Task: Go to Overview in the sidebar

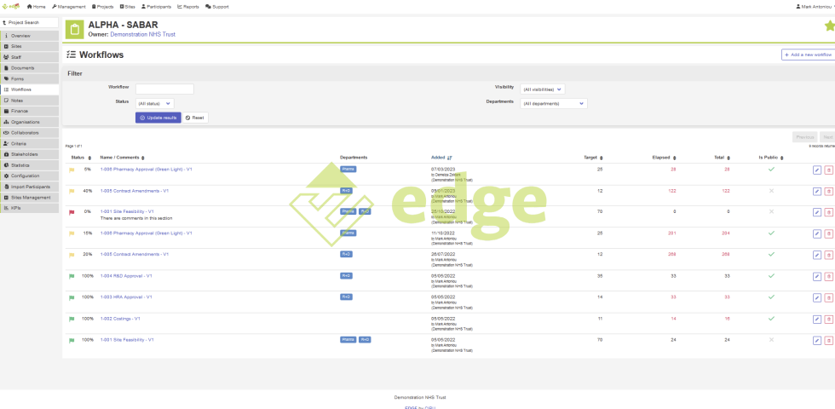Action: (x=29, y=36)
